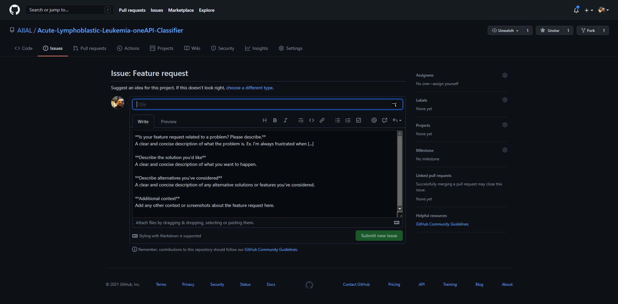Open the repository Settings tab
618x304 pixels.
290,48
